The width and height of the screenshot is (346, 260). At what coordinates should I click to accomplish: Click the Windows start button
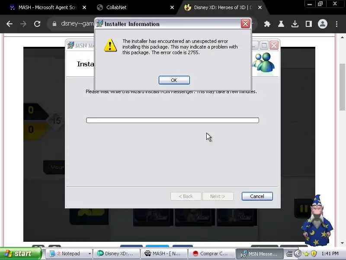pos(21,253)
